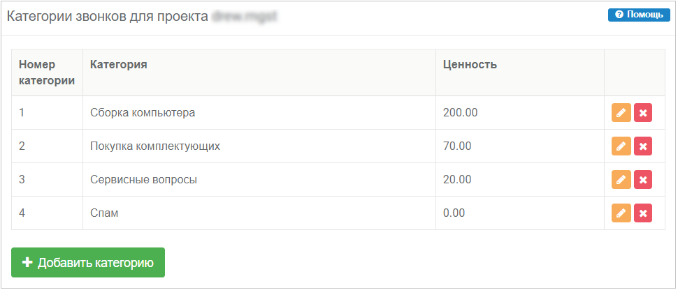
Task: Click the 20.00 value cell
Action: [520, 180]
